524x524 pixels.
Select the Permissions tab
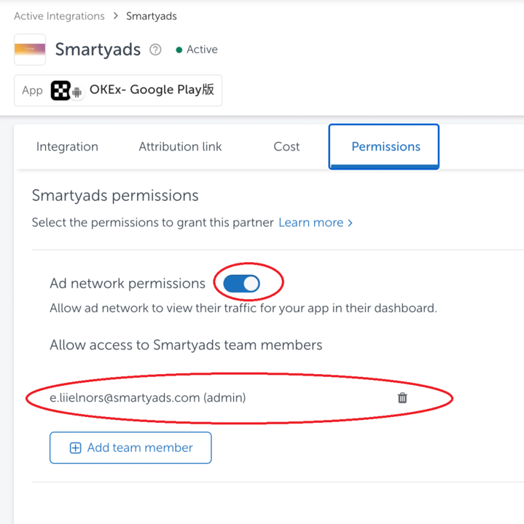coord(385,146)
